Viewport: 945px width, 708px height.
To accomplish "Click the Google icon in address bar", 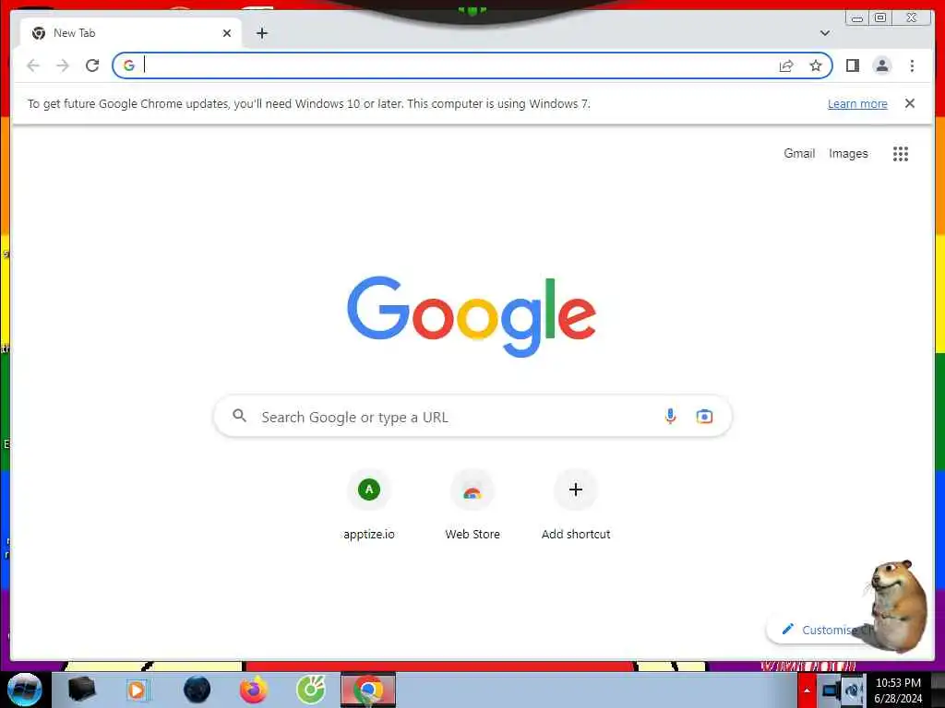I will (x=128, y=65).
